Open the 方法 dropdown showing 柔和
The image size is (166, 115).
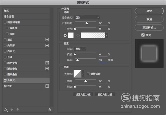click(80, 49)
